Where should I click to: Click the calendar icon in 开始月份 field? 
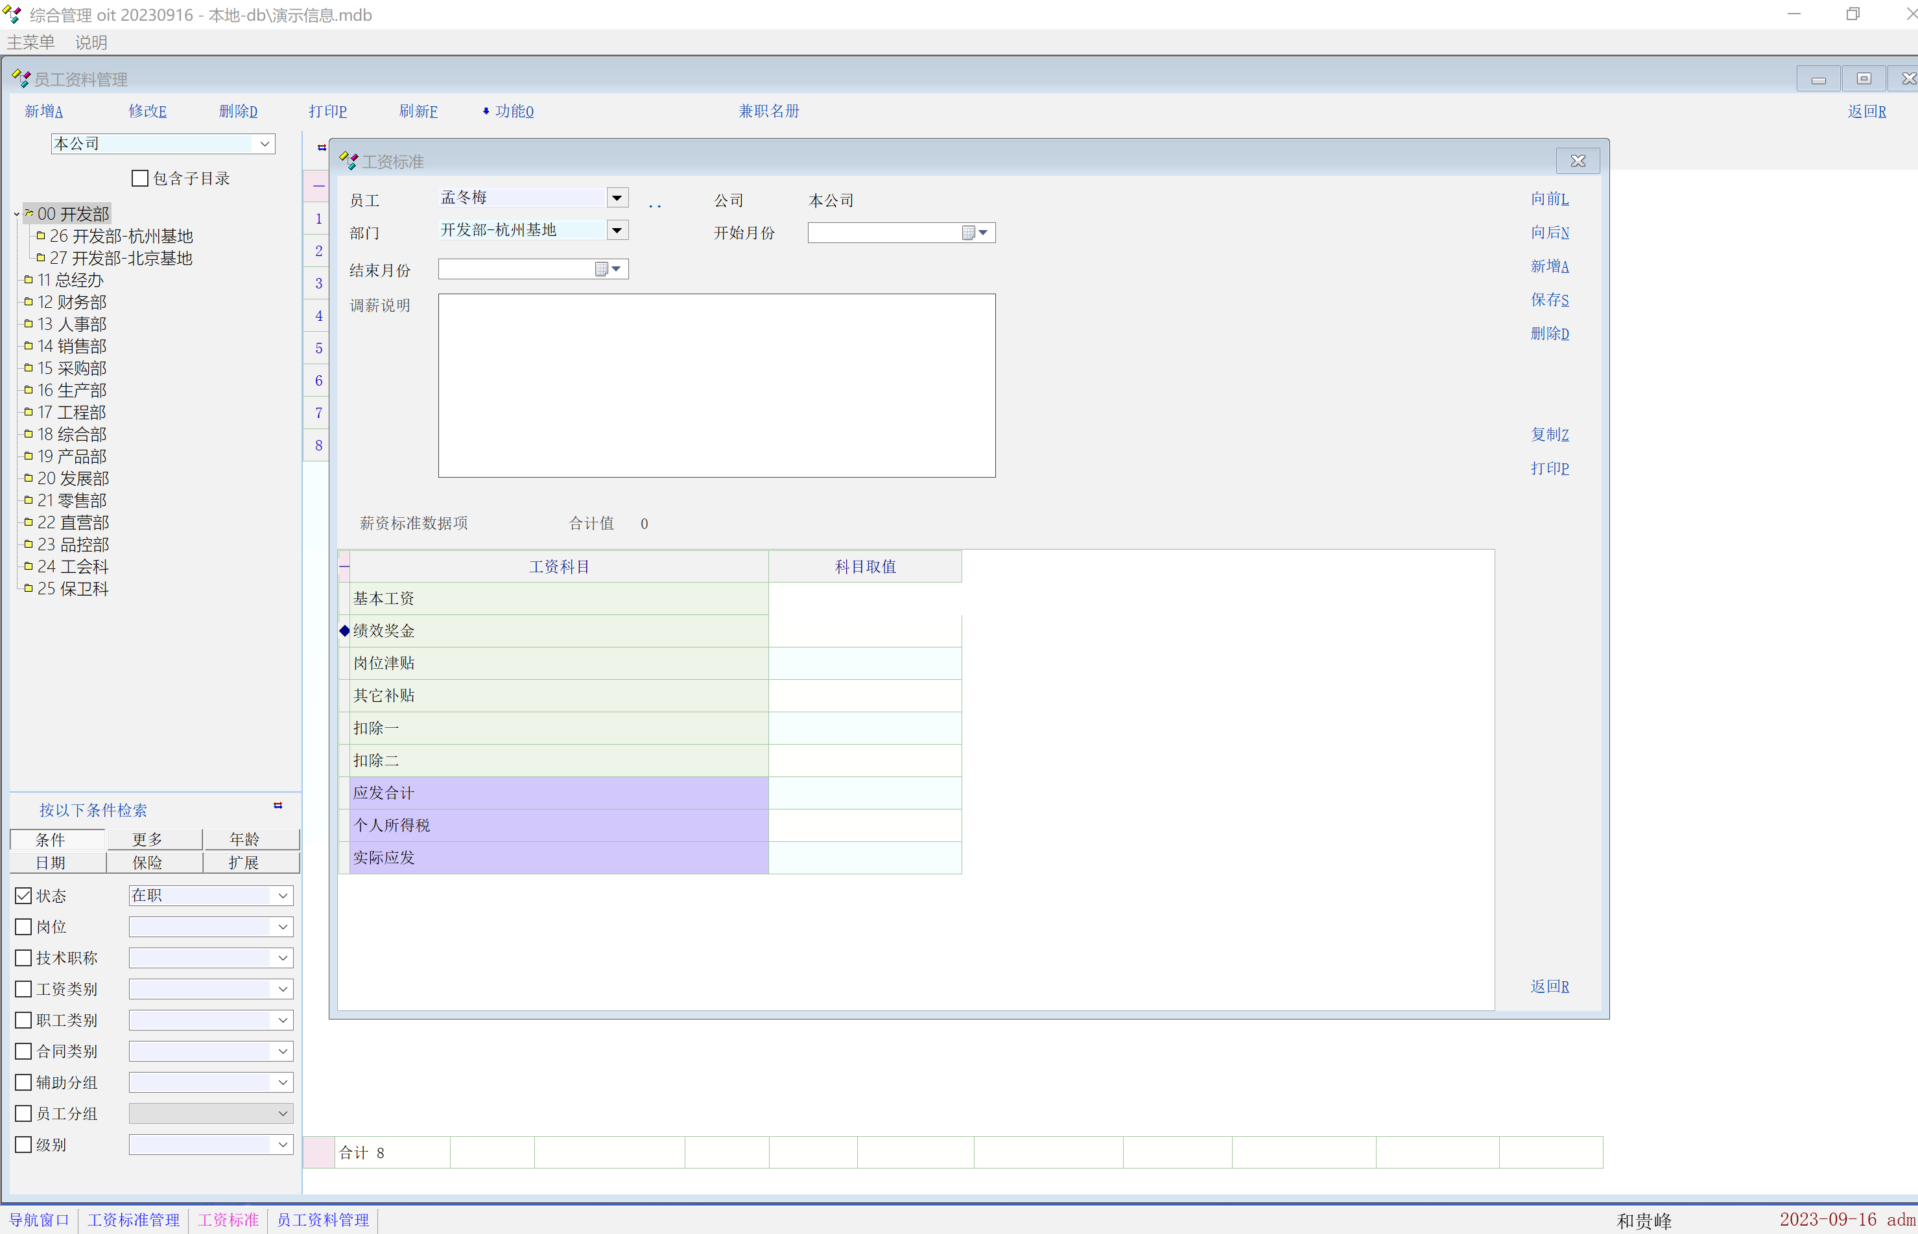pyautogui.click(x=969, y=233)
